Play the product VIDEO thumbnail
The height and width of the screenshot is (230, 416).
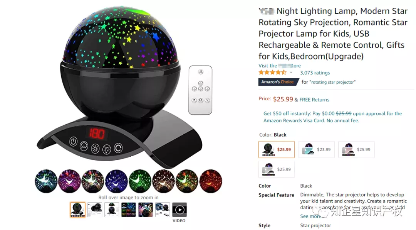[x=179, y=210]
